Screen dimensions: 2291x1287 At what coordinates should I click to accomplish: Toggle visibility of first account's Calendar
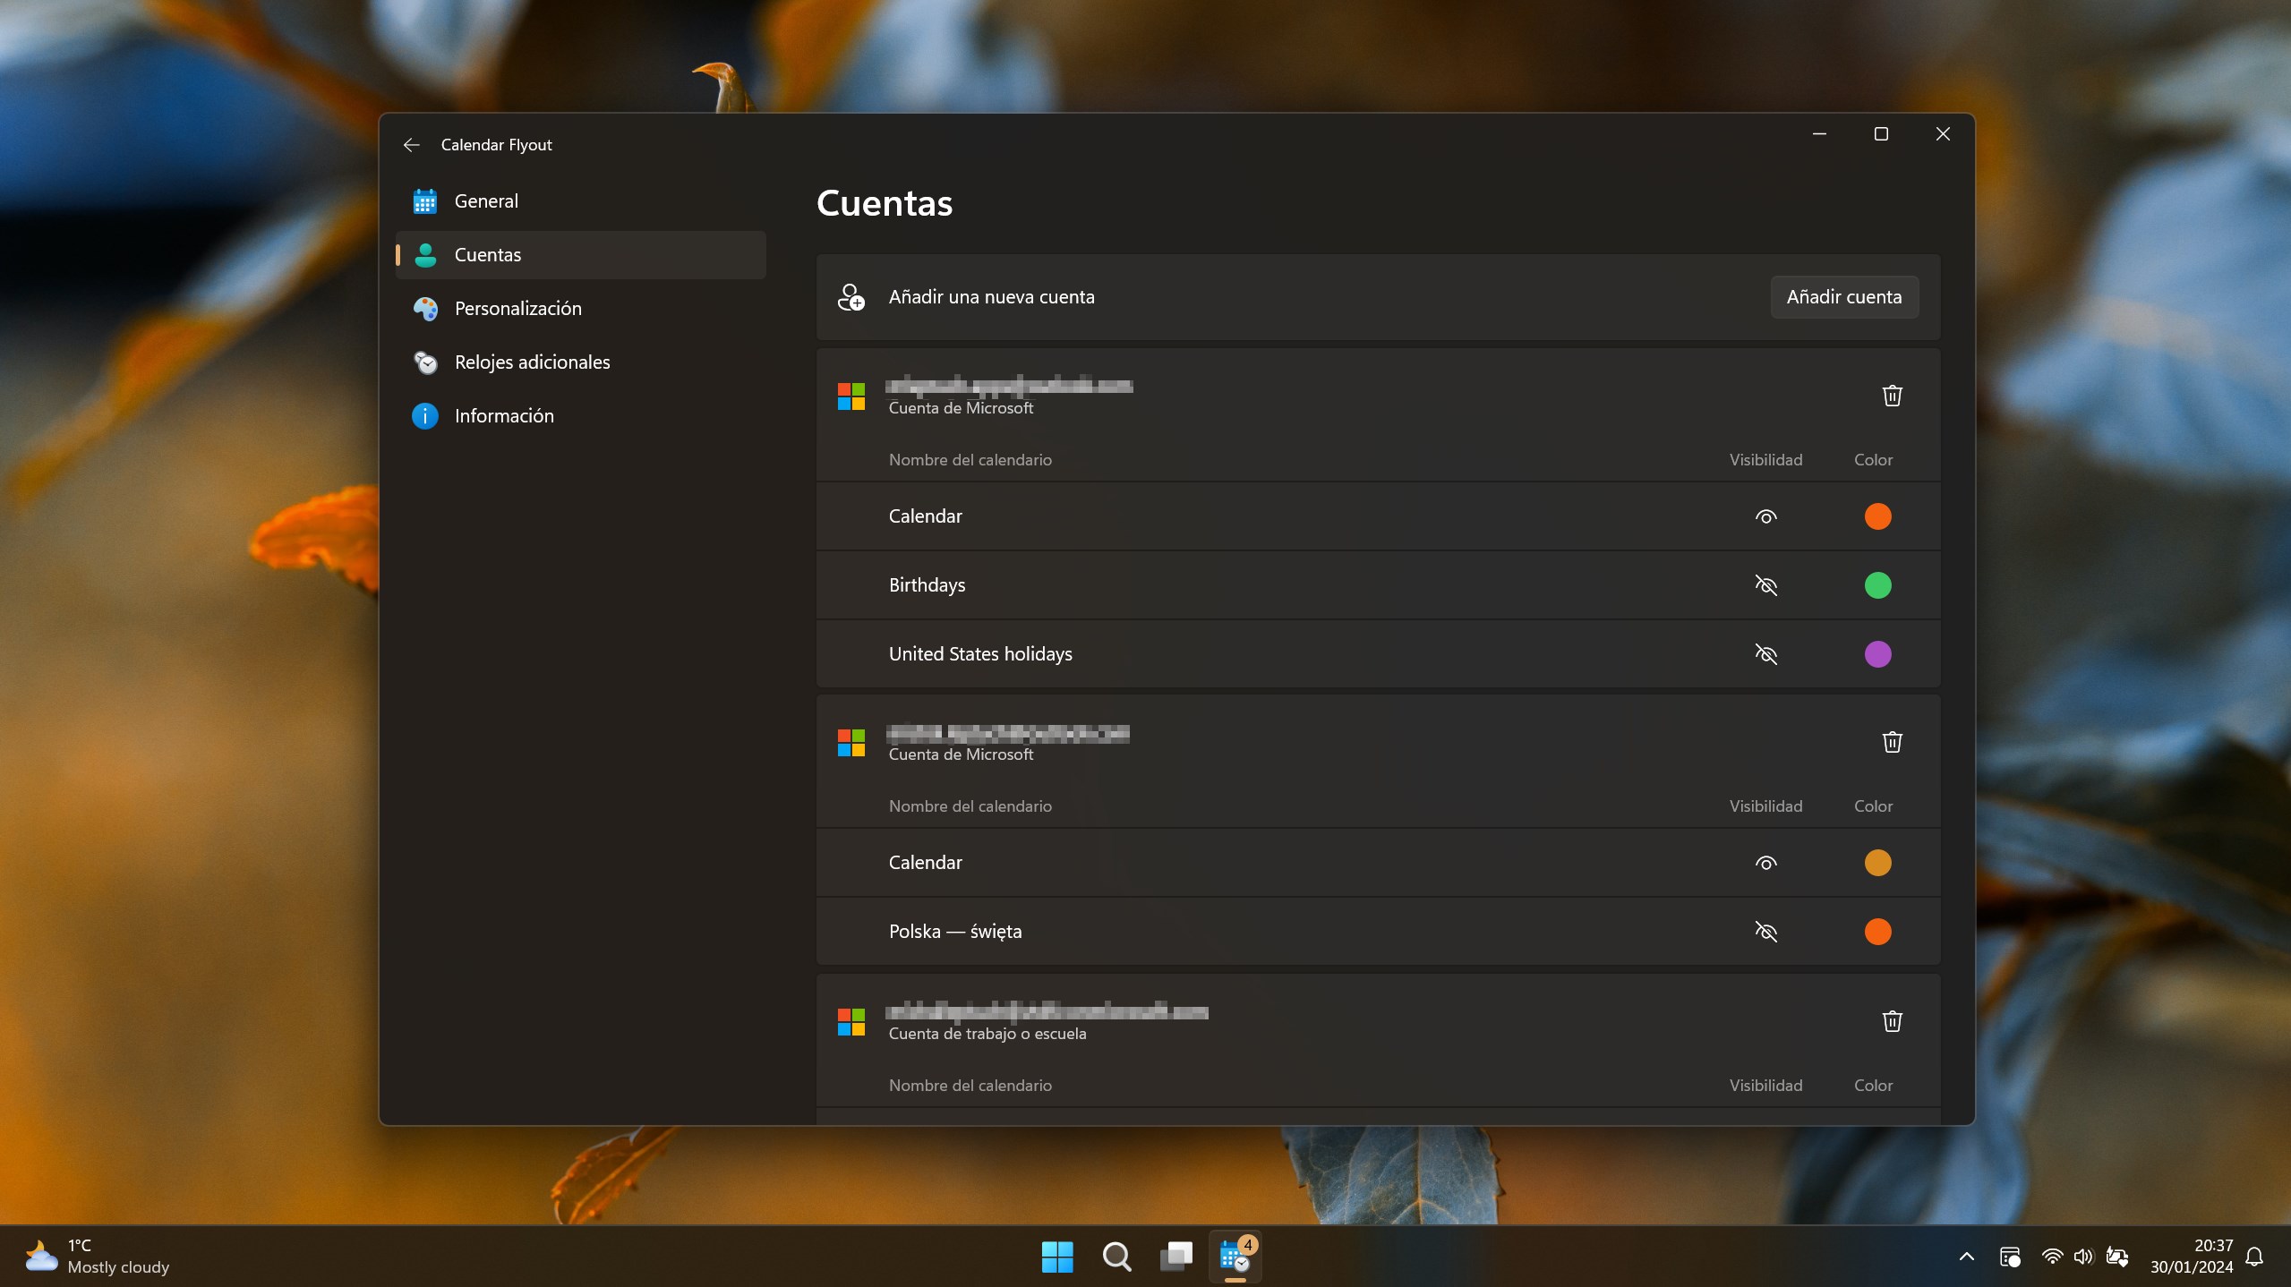1765,516
